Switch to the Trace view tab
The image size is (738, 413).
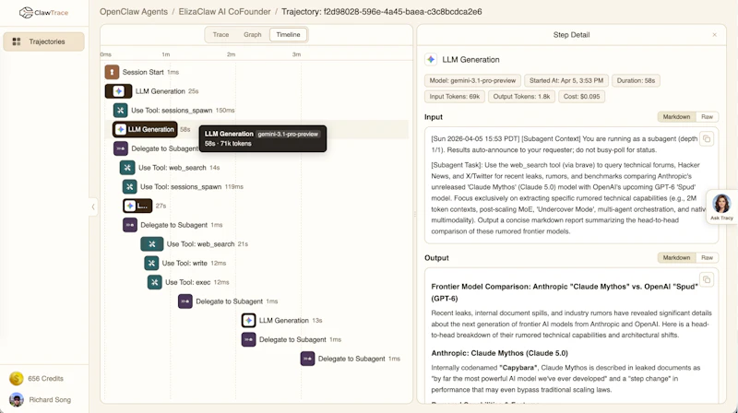[220, 34]
